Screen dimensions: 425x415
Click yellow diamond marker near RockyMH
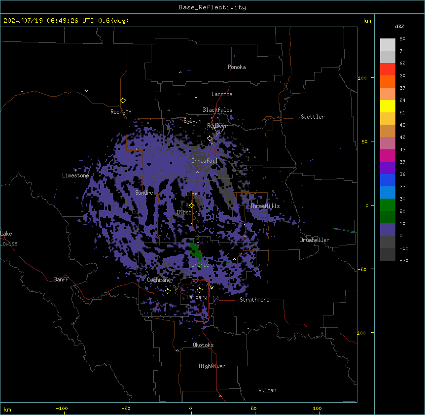point(123,101)
